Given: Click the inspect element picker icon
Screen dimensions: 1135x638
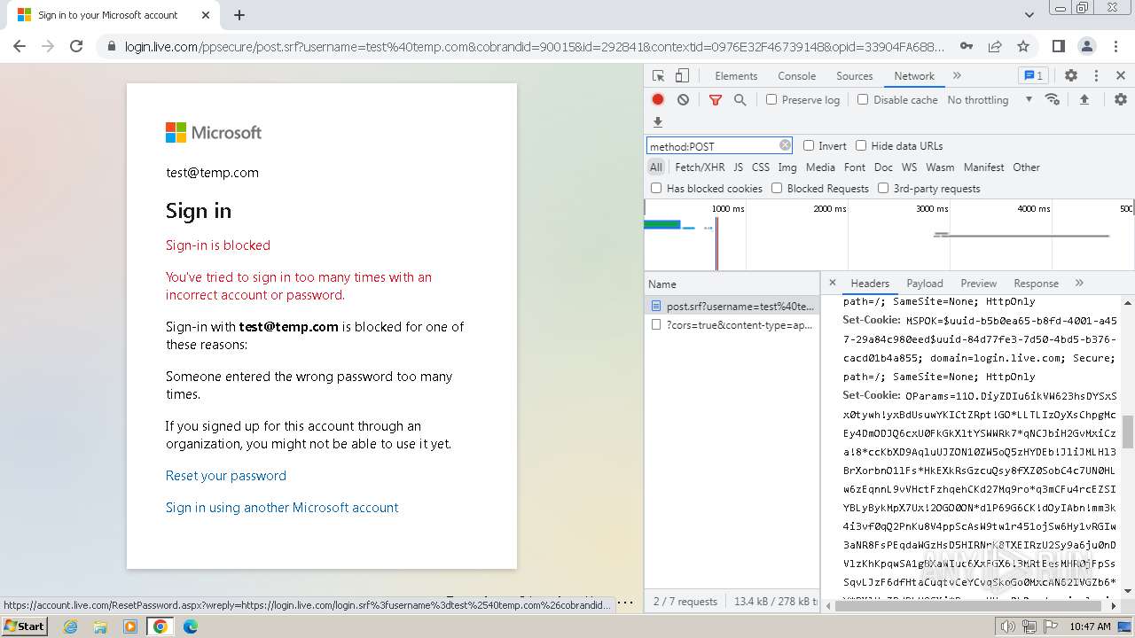Looking at the screenshot, I should pyautogui.click(x=658, y=76).
